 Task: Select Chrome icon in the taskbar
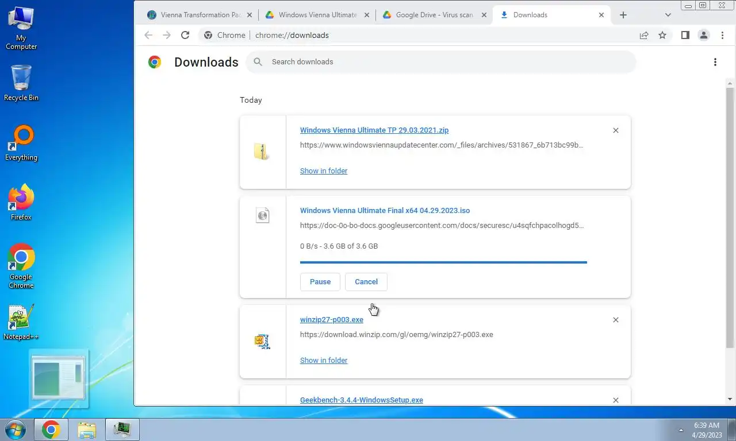click(51, 430)
